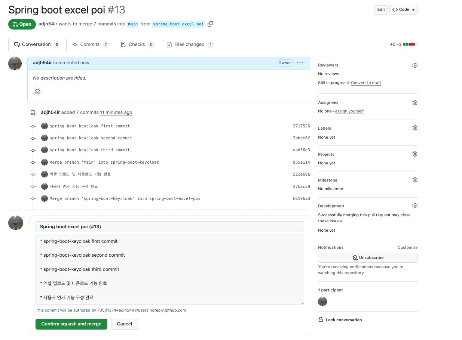
Task: Click avatar beside 사용자 인가 commit
Action: click(45, 186)
